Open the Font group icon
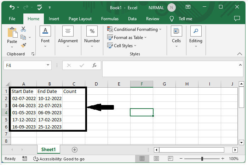Image resolution: width=248 pixels, height=165 pixels. pyautogui.click(x=45, y=32)
